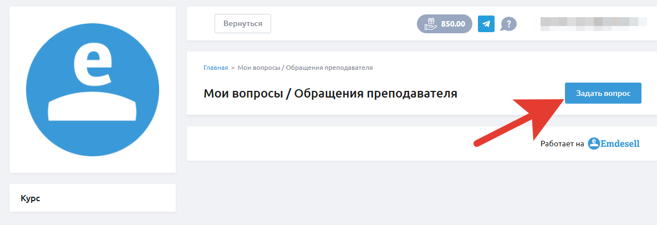
Task: Click the 850.00 bonus balance amount
Action: coord(452,24)
